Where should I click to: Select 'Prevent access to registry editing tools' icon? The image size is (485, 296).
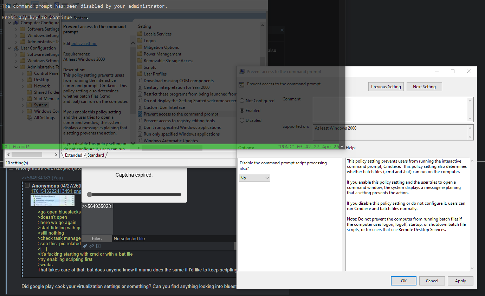click(x=140, y=121)
